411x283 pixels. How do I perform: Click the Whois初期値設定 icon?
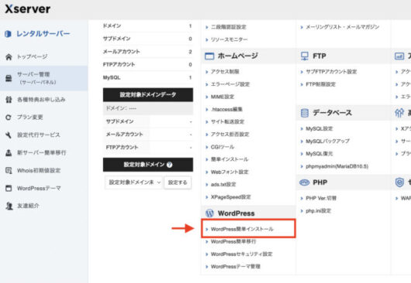pyautogui.click(x=9, y=171)
